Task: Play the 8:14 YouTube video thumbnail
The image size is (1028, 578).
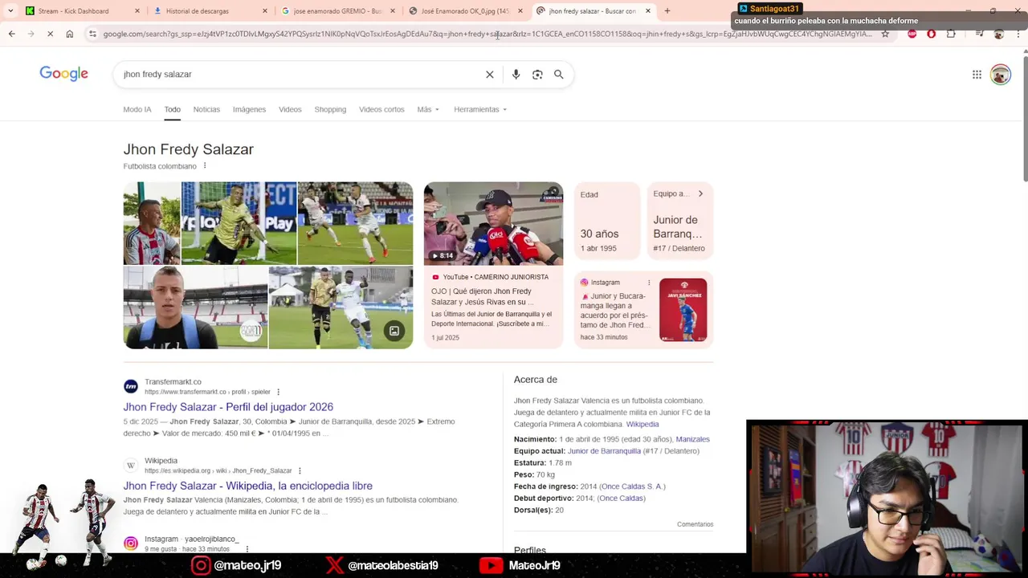Action: coord(493,223)
